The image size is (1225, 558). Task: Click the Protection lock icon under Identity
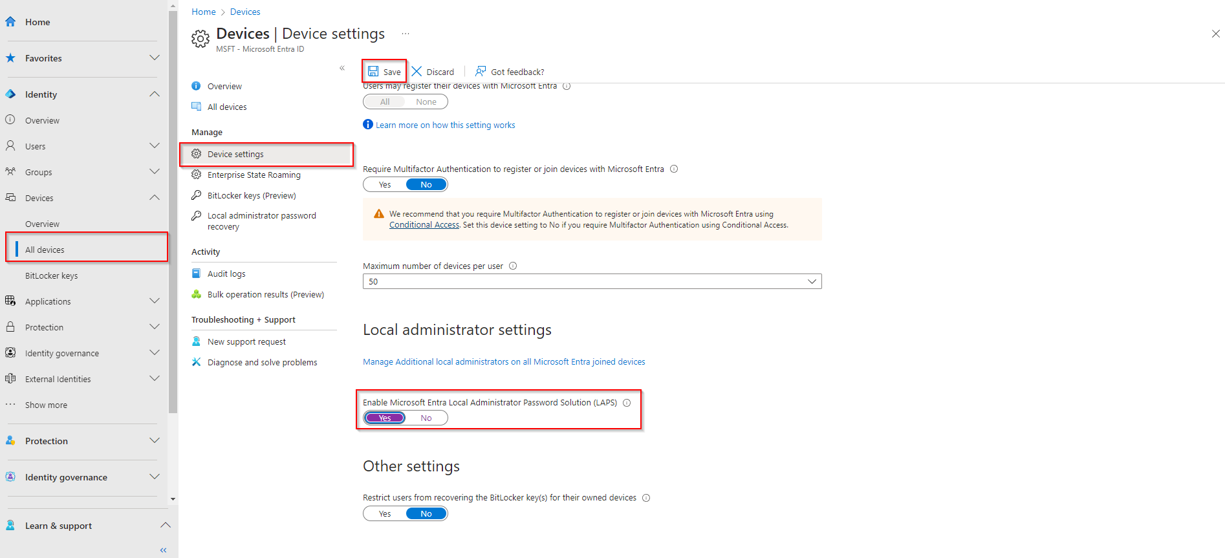[10, 327]
